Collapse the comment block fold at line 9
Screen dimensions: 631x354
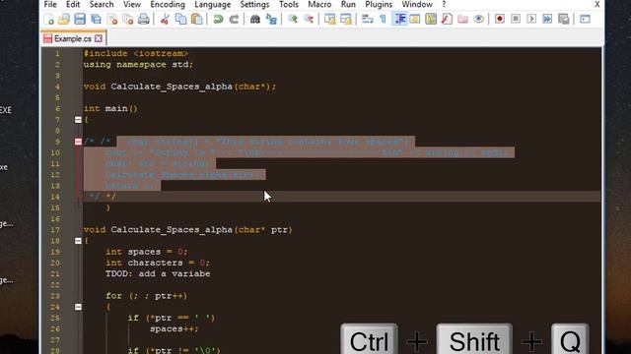click(78, 142)
